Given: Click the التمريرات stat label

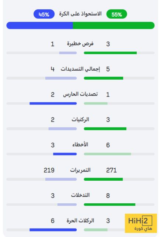Looking at the screenshot, I should pyautogui.click(x=80, y=170).
